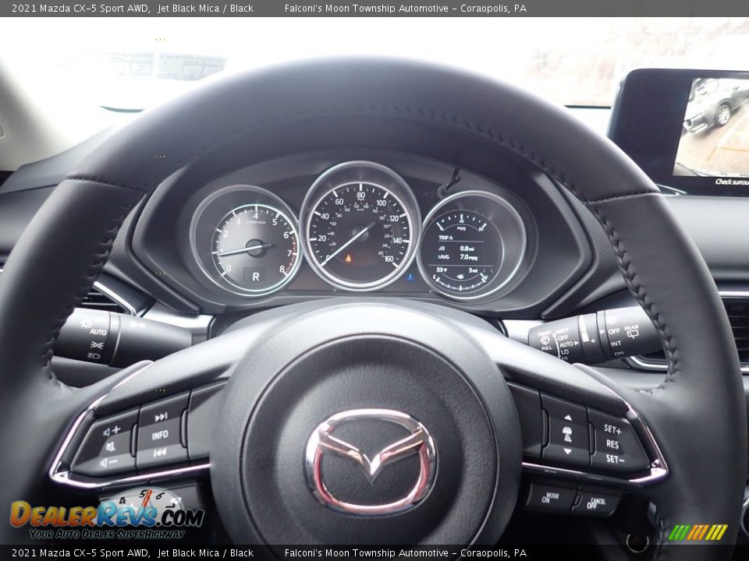Tap the R gear indicator in tachometer
749x561 pixels.
[x=256, y=276]
